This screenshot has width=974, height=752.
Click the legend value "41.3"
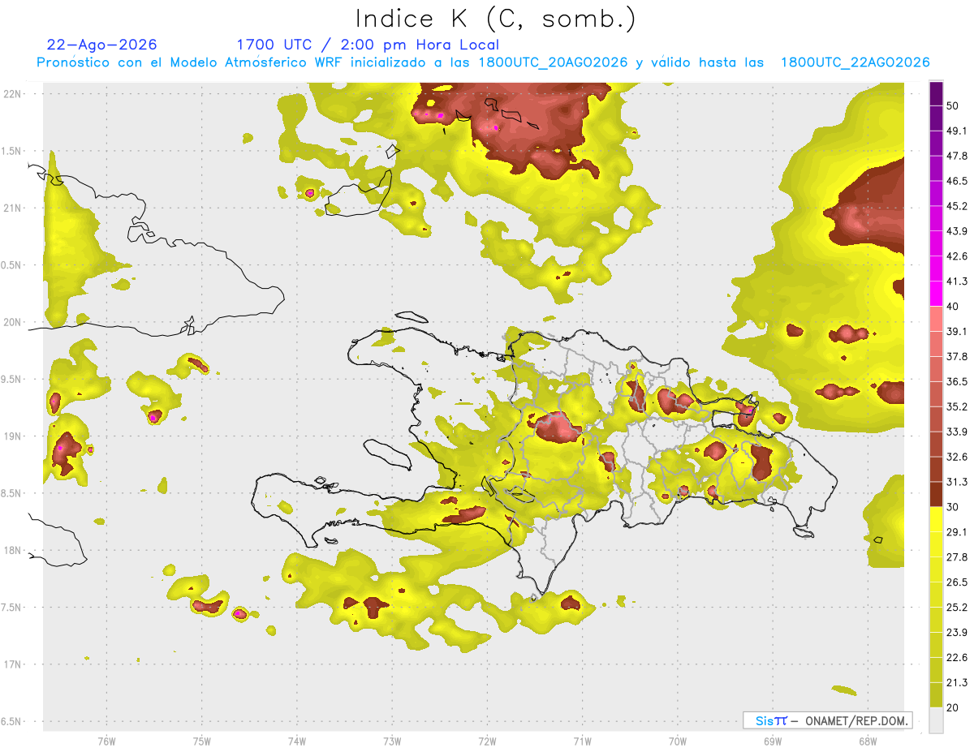(957, 281)
